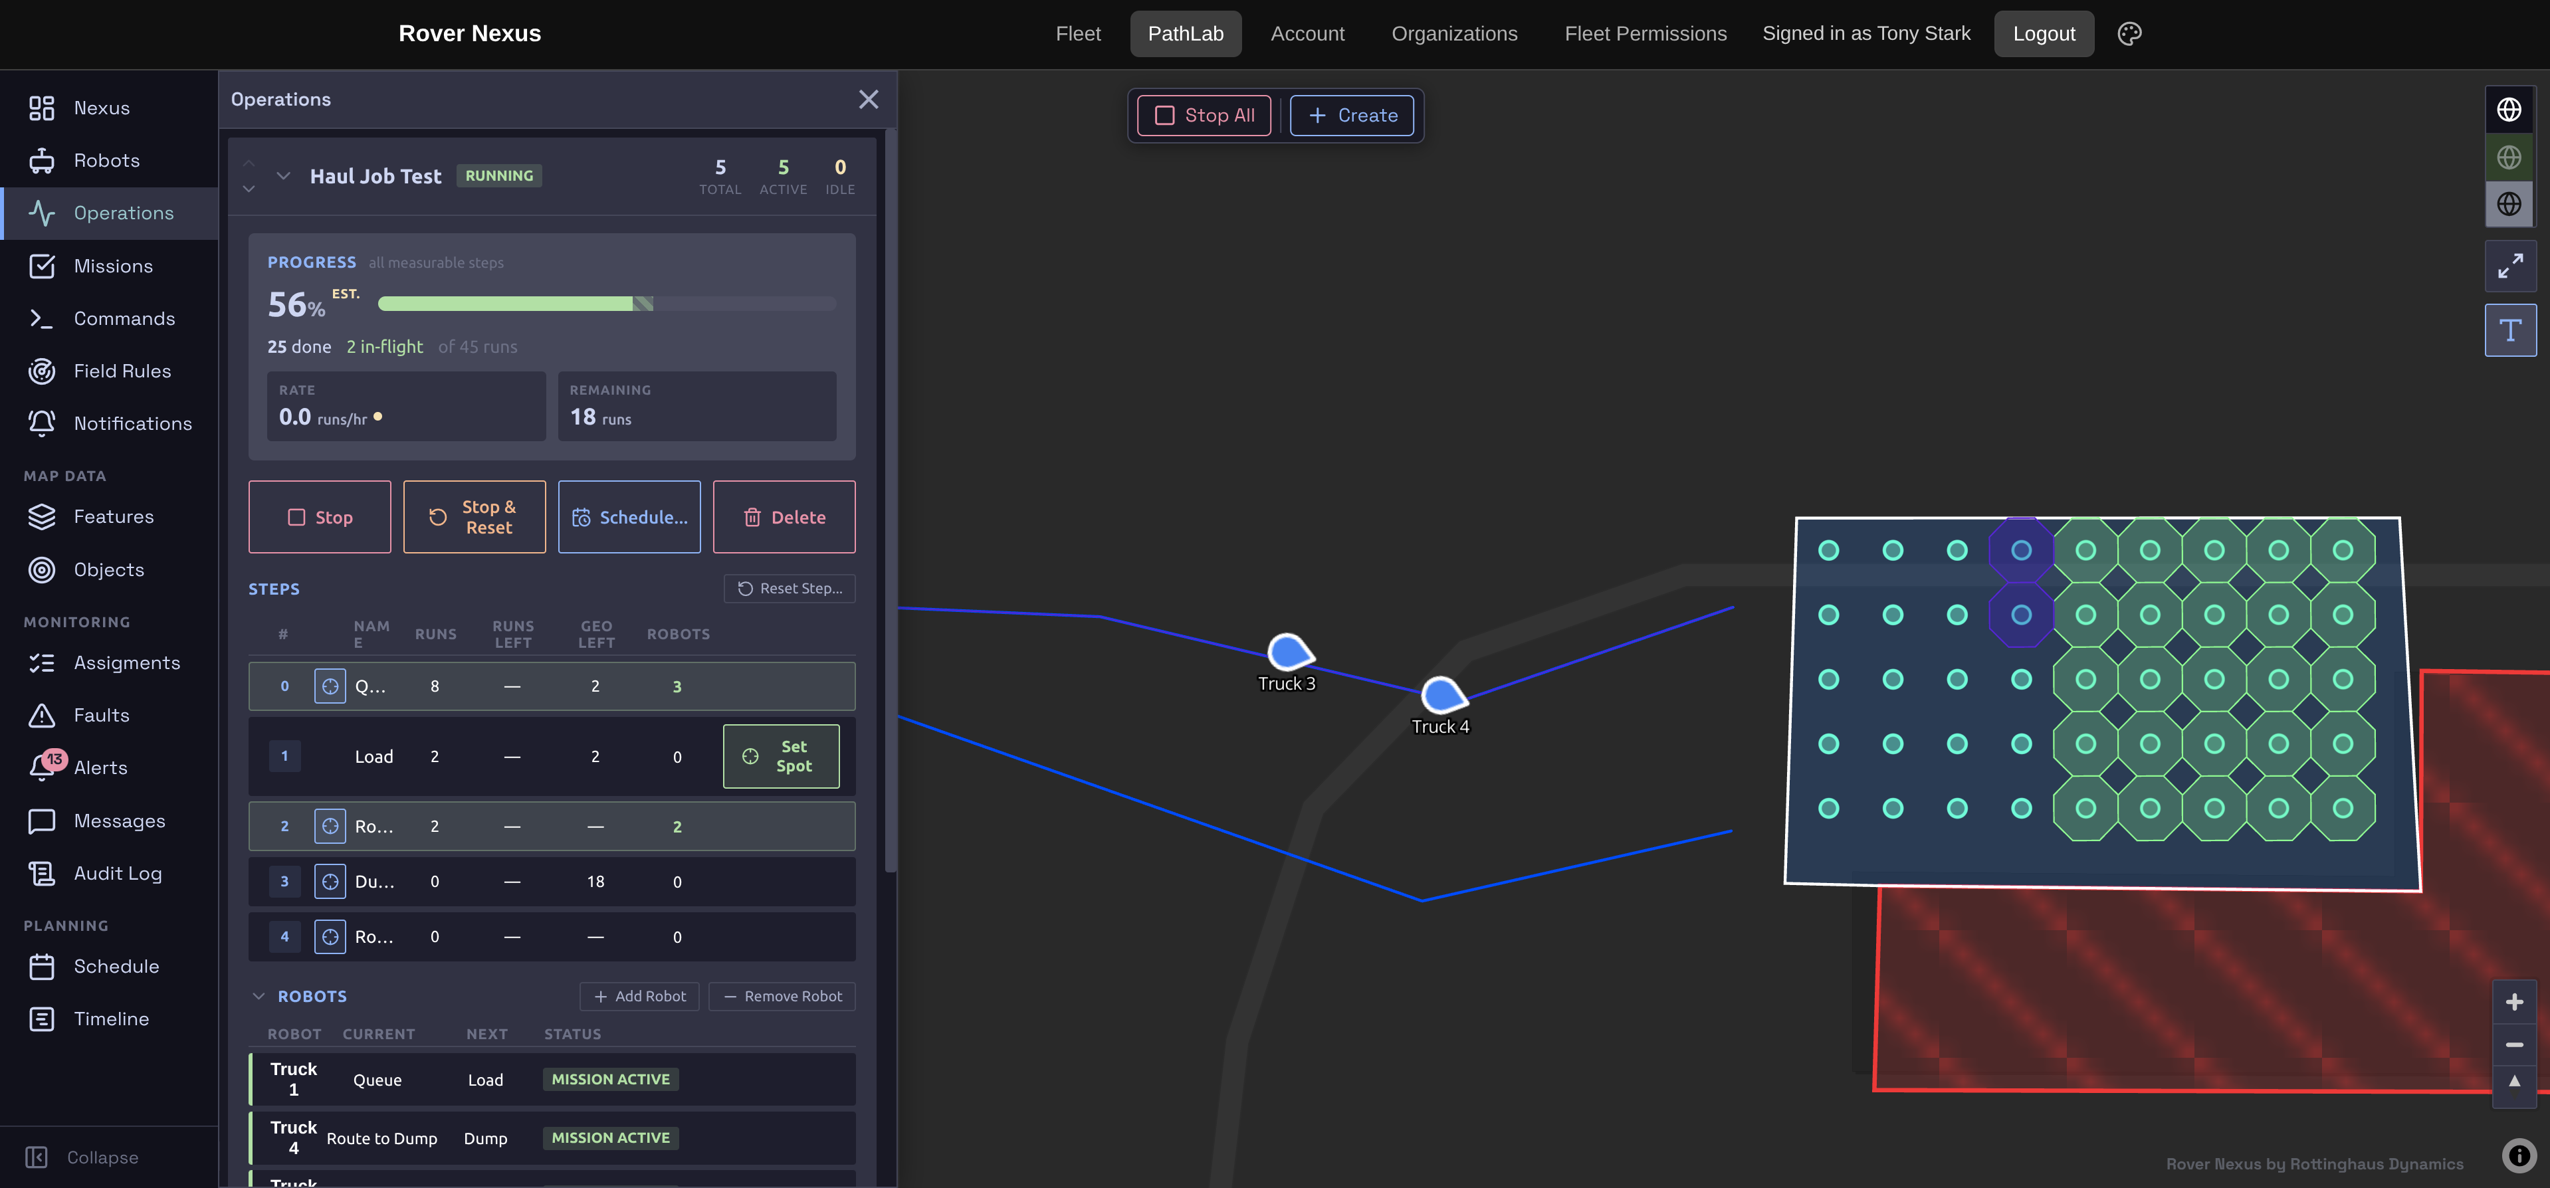The image size is (2550, 1188).
Task: Click target icon of step 4 row
Action: 330,937
